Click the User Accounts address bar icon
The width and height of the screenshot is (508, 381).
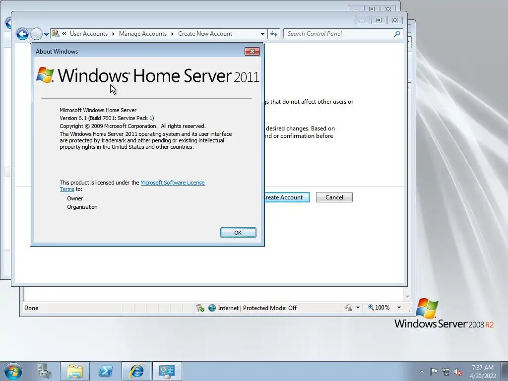[56, 33]
